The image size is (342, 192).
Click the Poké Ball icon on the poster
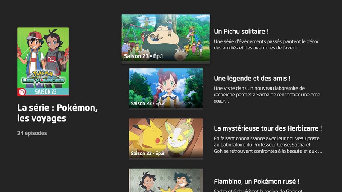coord(22,92)
